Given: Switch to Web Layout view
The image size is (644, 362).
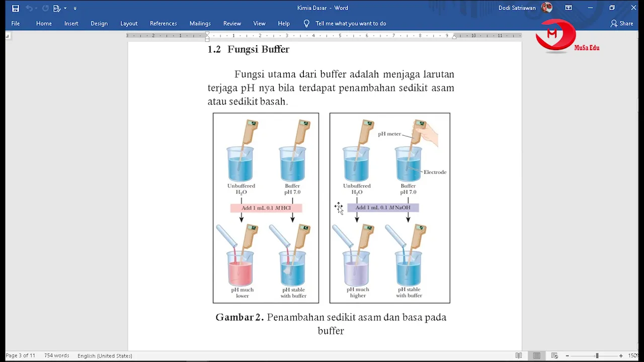Looking at the screenshot, I should click(554, 355).
